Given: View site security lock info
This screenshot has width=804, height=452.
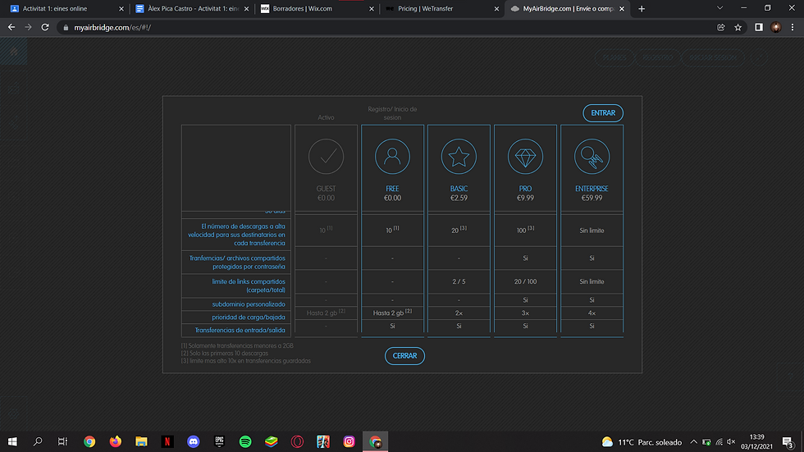Looking at the screenshot, I should tap(66, 27).
